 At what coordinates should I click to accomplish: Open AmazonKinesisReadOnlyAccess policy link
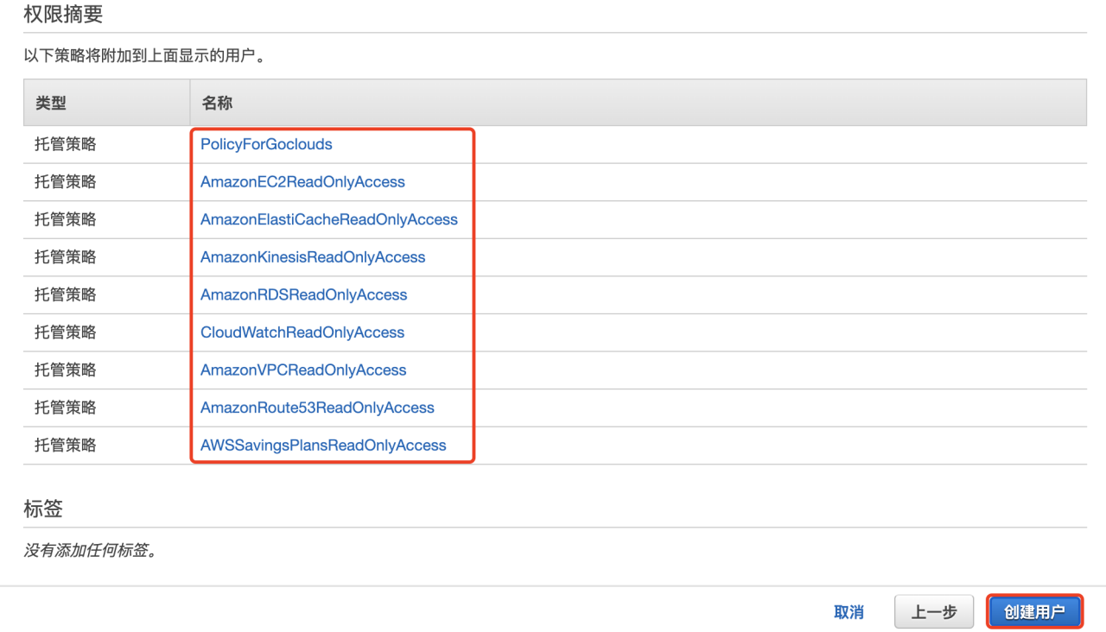[313, 257]
